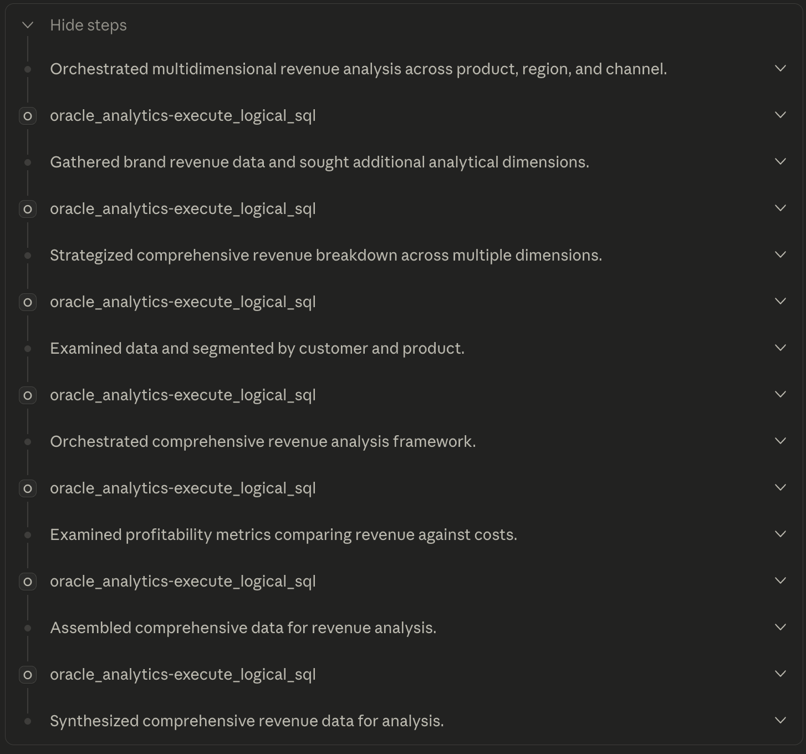Image resolution: width=806 pixels, height=754 pixels.
Task: Expand the profitability metrics comparison step
Action: (781, 534)
